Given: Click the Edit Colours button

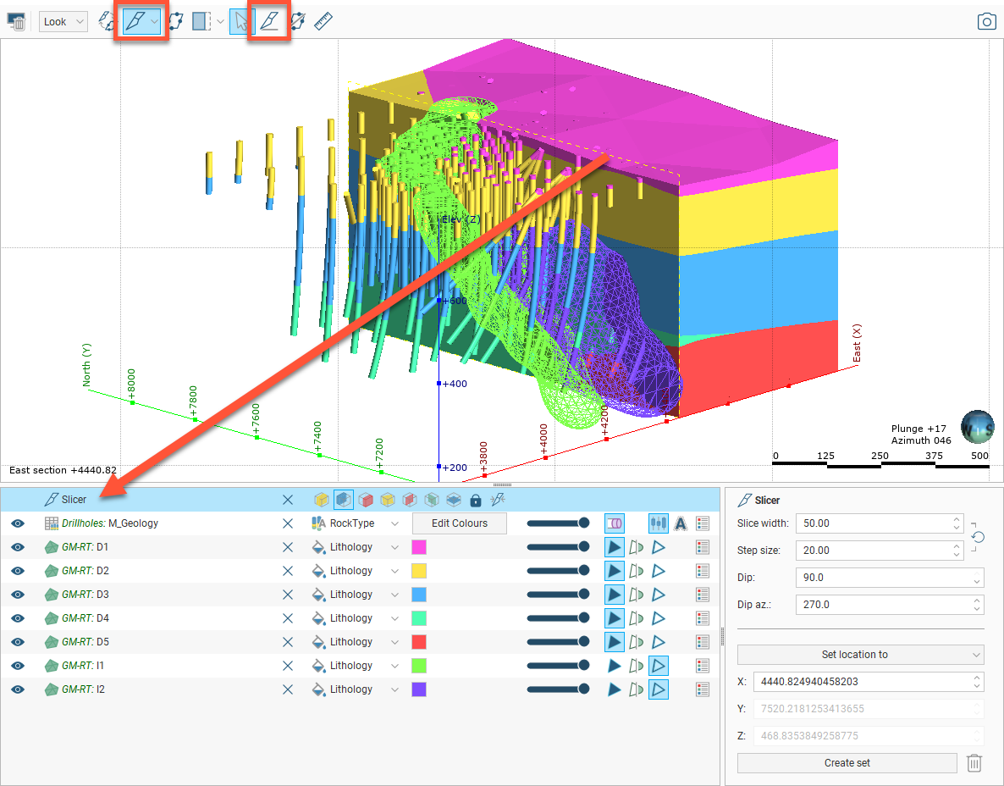Looking at the screenshot, I should click(459, 523).
